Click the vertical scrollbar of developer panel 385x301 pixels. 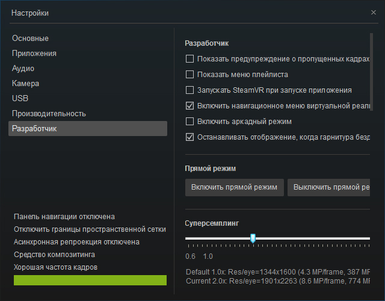coord(372,72)
